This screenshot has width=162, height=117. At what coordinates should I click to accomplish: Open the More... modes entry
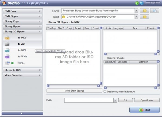pos(22,63)
